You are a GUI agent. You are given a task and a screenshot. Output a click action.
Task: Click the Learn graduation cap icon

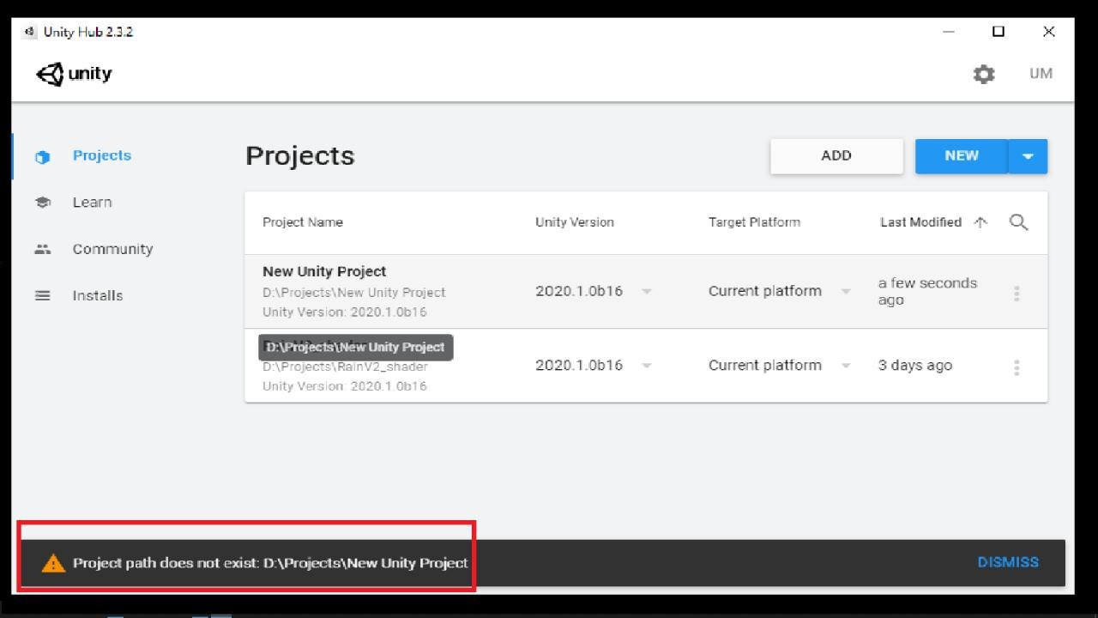42,203
